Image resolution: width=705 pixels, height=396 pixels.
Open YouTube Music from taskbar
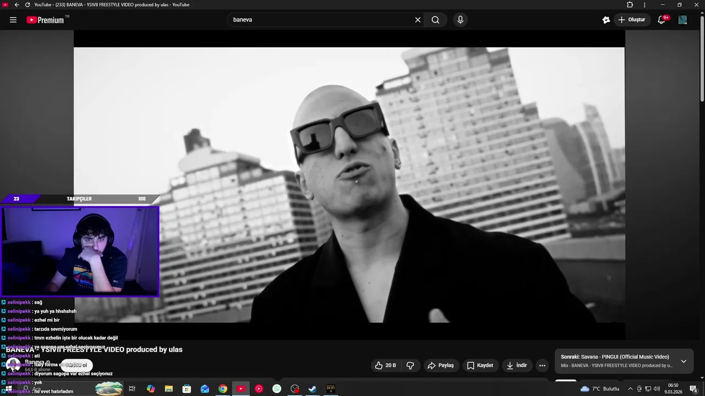point(259,389)
